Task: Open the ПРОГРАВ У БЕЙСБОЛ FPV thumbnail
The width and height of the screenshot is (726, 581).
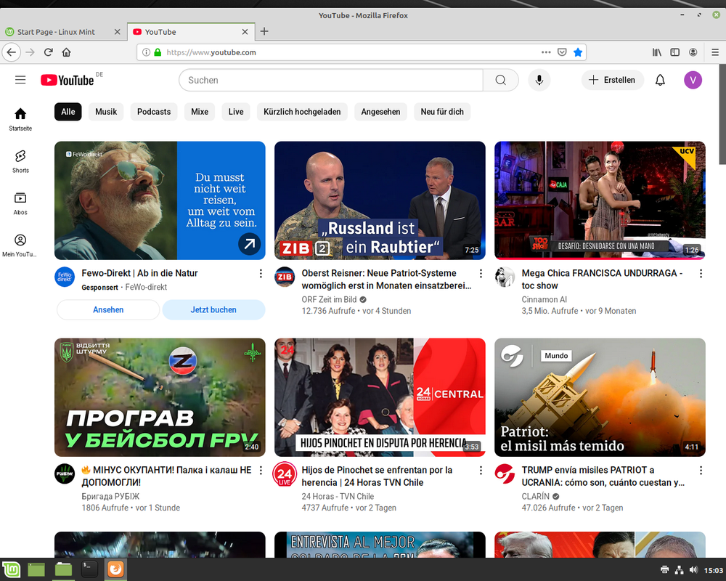Action: (160, 397)
